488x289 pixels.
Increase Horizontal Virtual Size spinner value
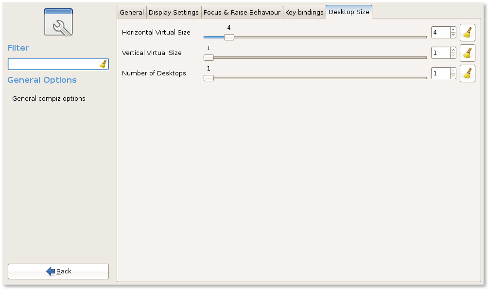[x=453, y=30]
